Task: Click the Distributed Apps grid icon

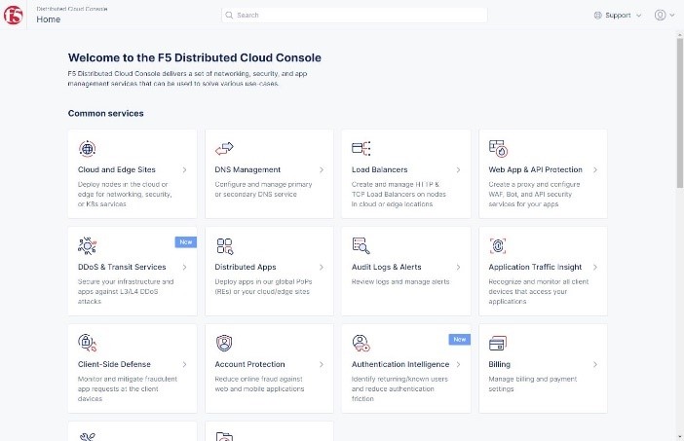Action: click(x=225, y=246)
